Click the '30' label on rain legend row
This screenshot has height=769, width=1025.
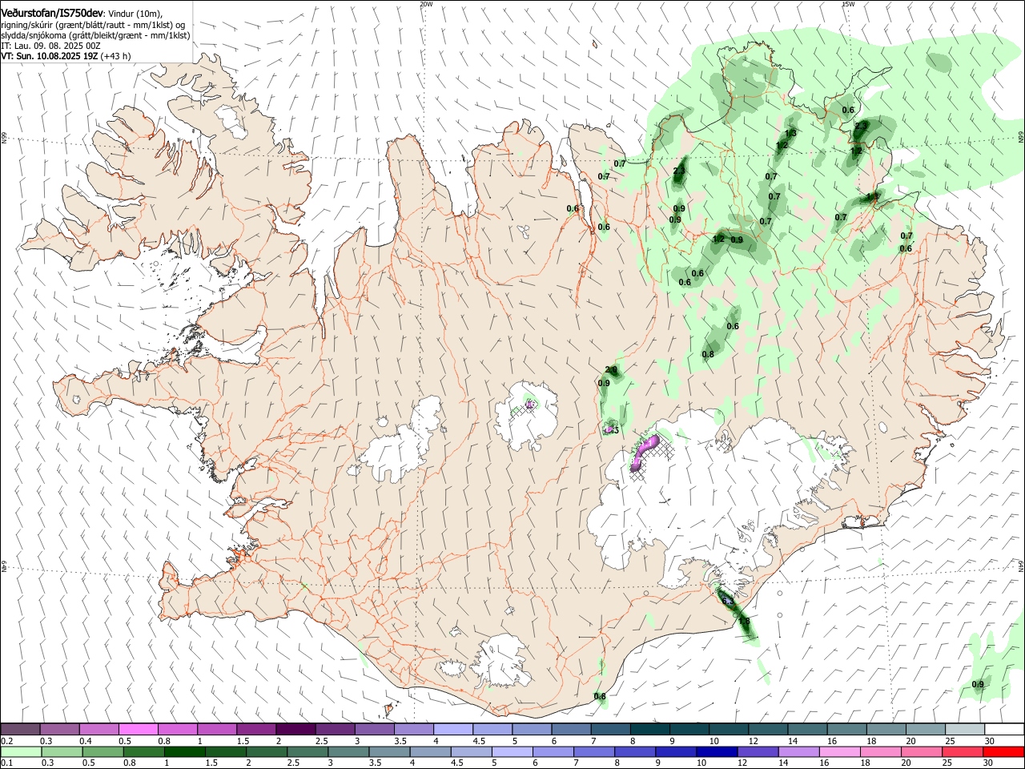click(x=989, y=763)
